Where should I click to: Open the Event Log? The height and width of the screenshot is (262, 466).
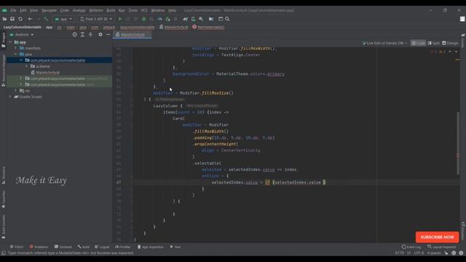411,247
